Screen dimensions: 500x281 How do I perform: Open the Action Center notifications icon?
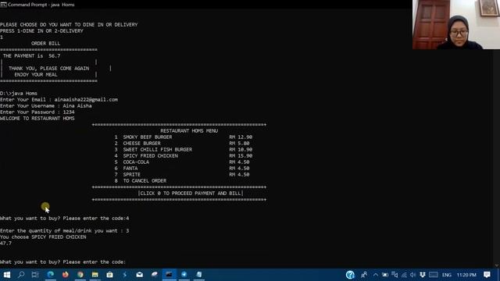[x=487, y=275]
